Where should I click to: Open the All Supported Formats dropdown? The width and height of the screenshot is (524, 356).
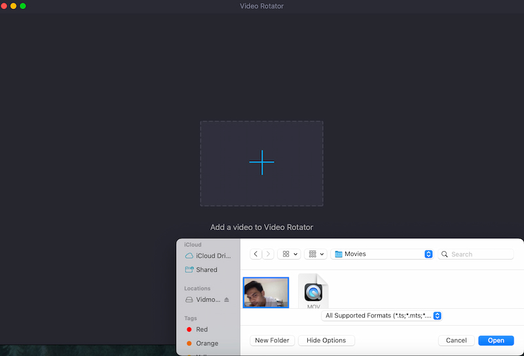pos(383,315)
